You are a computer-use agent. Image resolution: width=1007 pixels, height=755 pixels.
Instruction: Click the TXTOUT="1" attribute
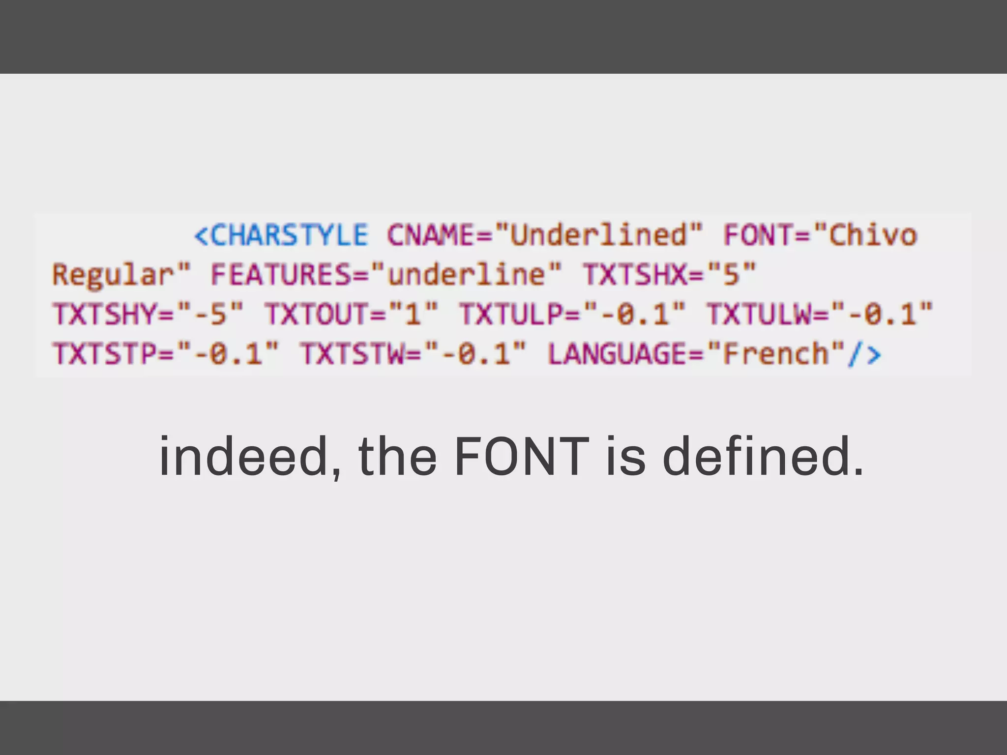[351, 314]
